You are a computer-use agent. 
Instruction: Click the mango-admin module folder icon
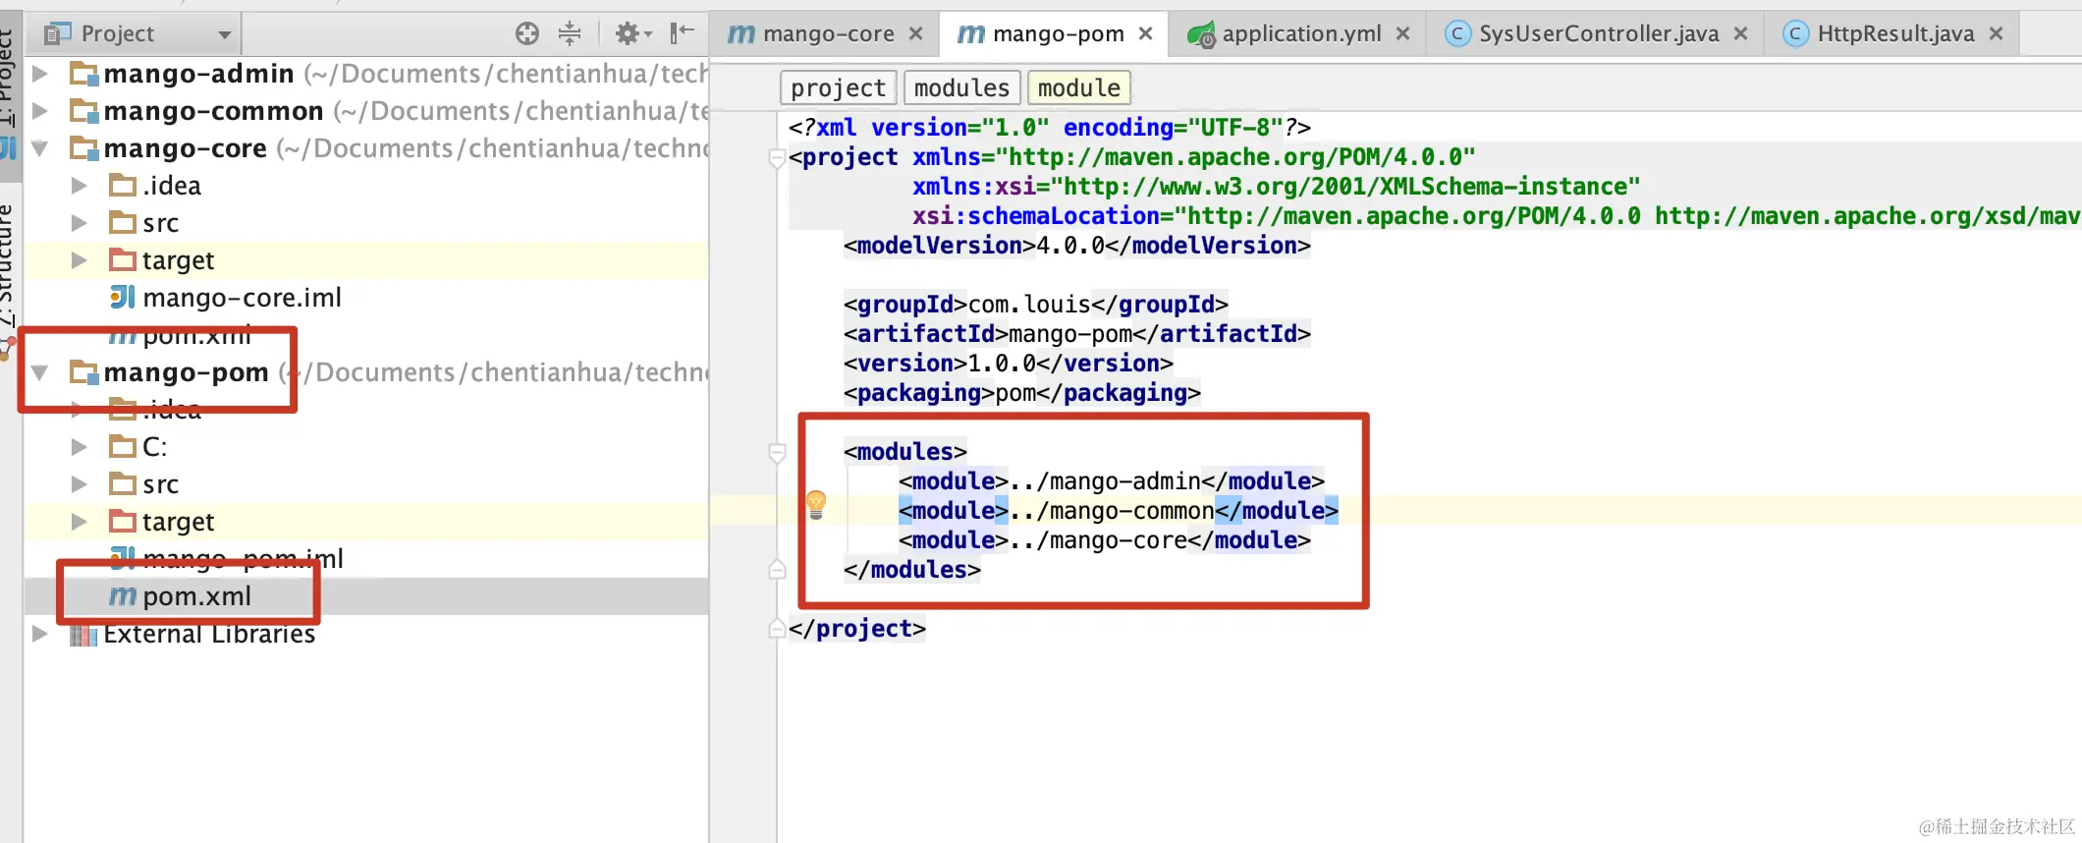(x=83, y=74)
